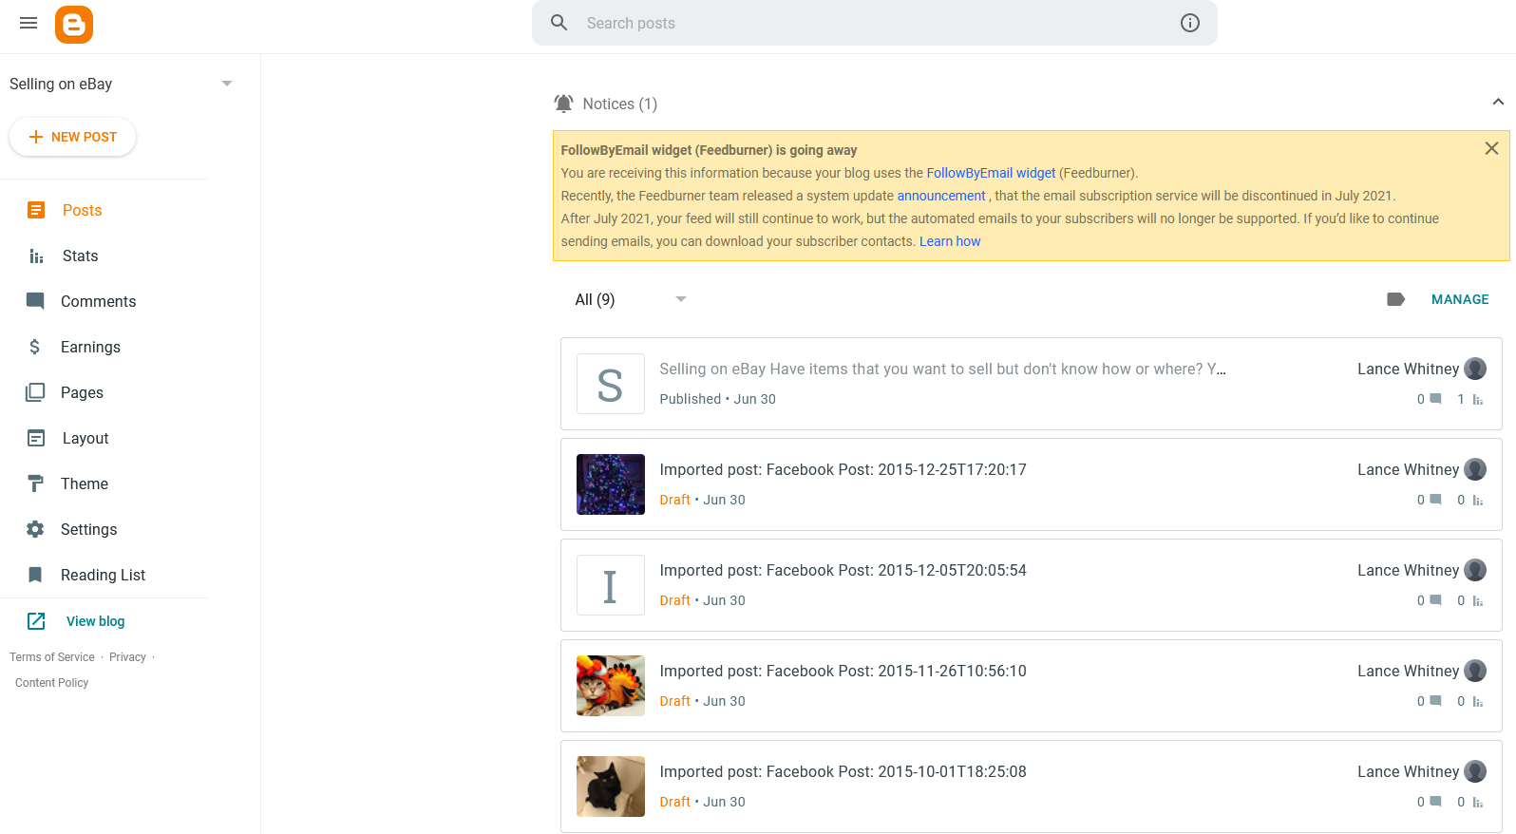Click comments icon on 2015-12-25 post
Image resolution: width=1516 pixels, height=834 pixels.
click(x=1435, y=500)
